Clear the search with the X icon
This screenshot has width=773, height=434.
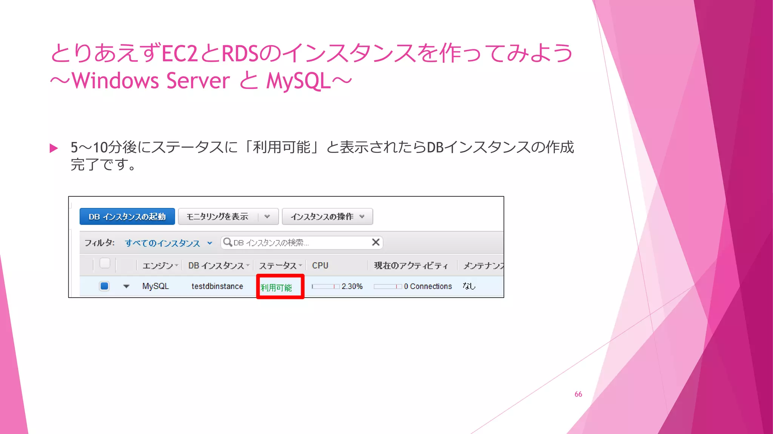click(376, 242)
